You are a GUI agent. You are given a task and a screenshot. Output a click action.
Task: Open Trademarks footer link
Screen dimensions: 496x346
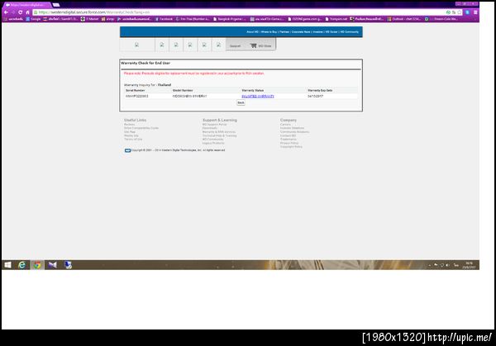289,140
